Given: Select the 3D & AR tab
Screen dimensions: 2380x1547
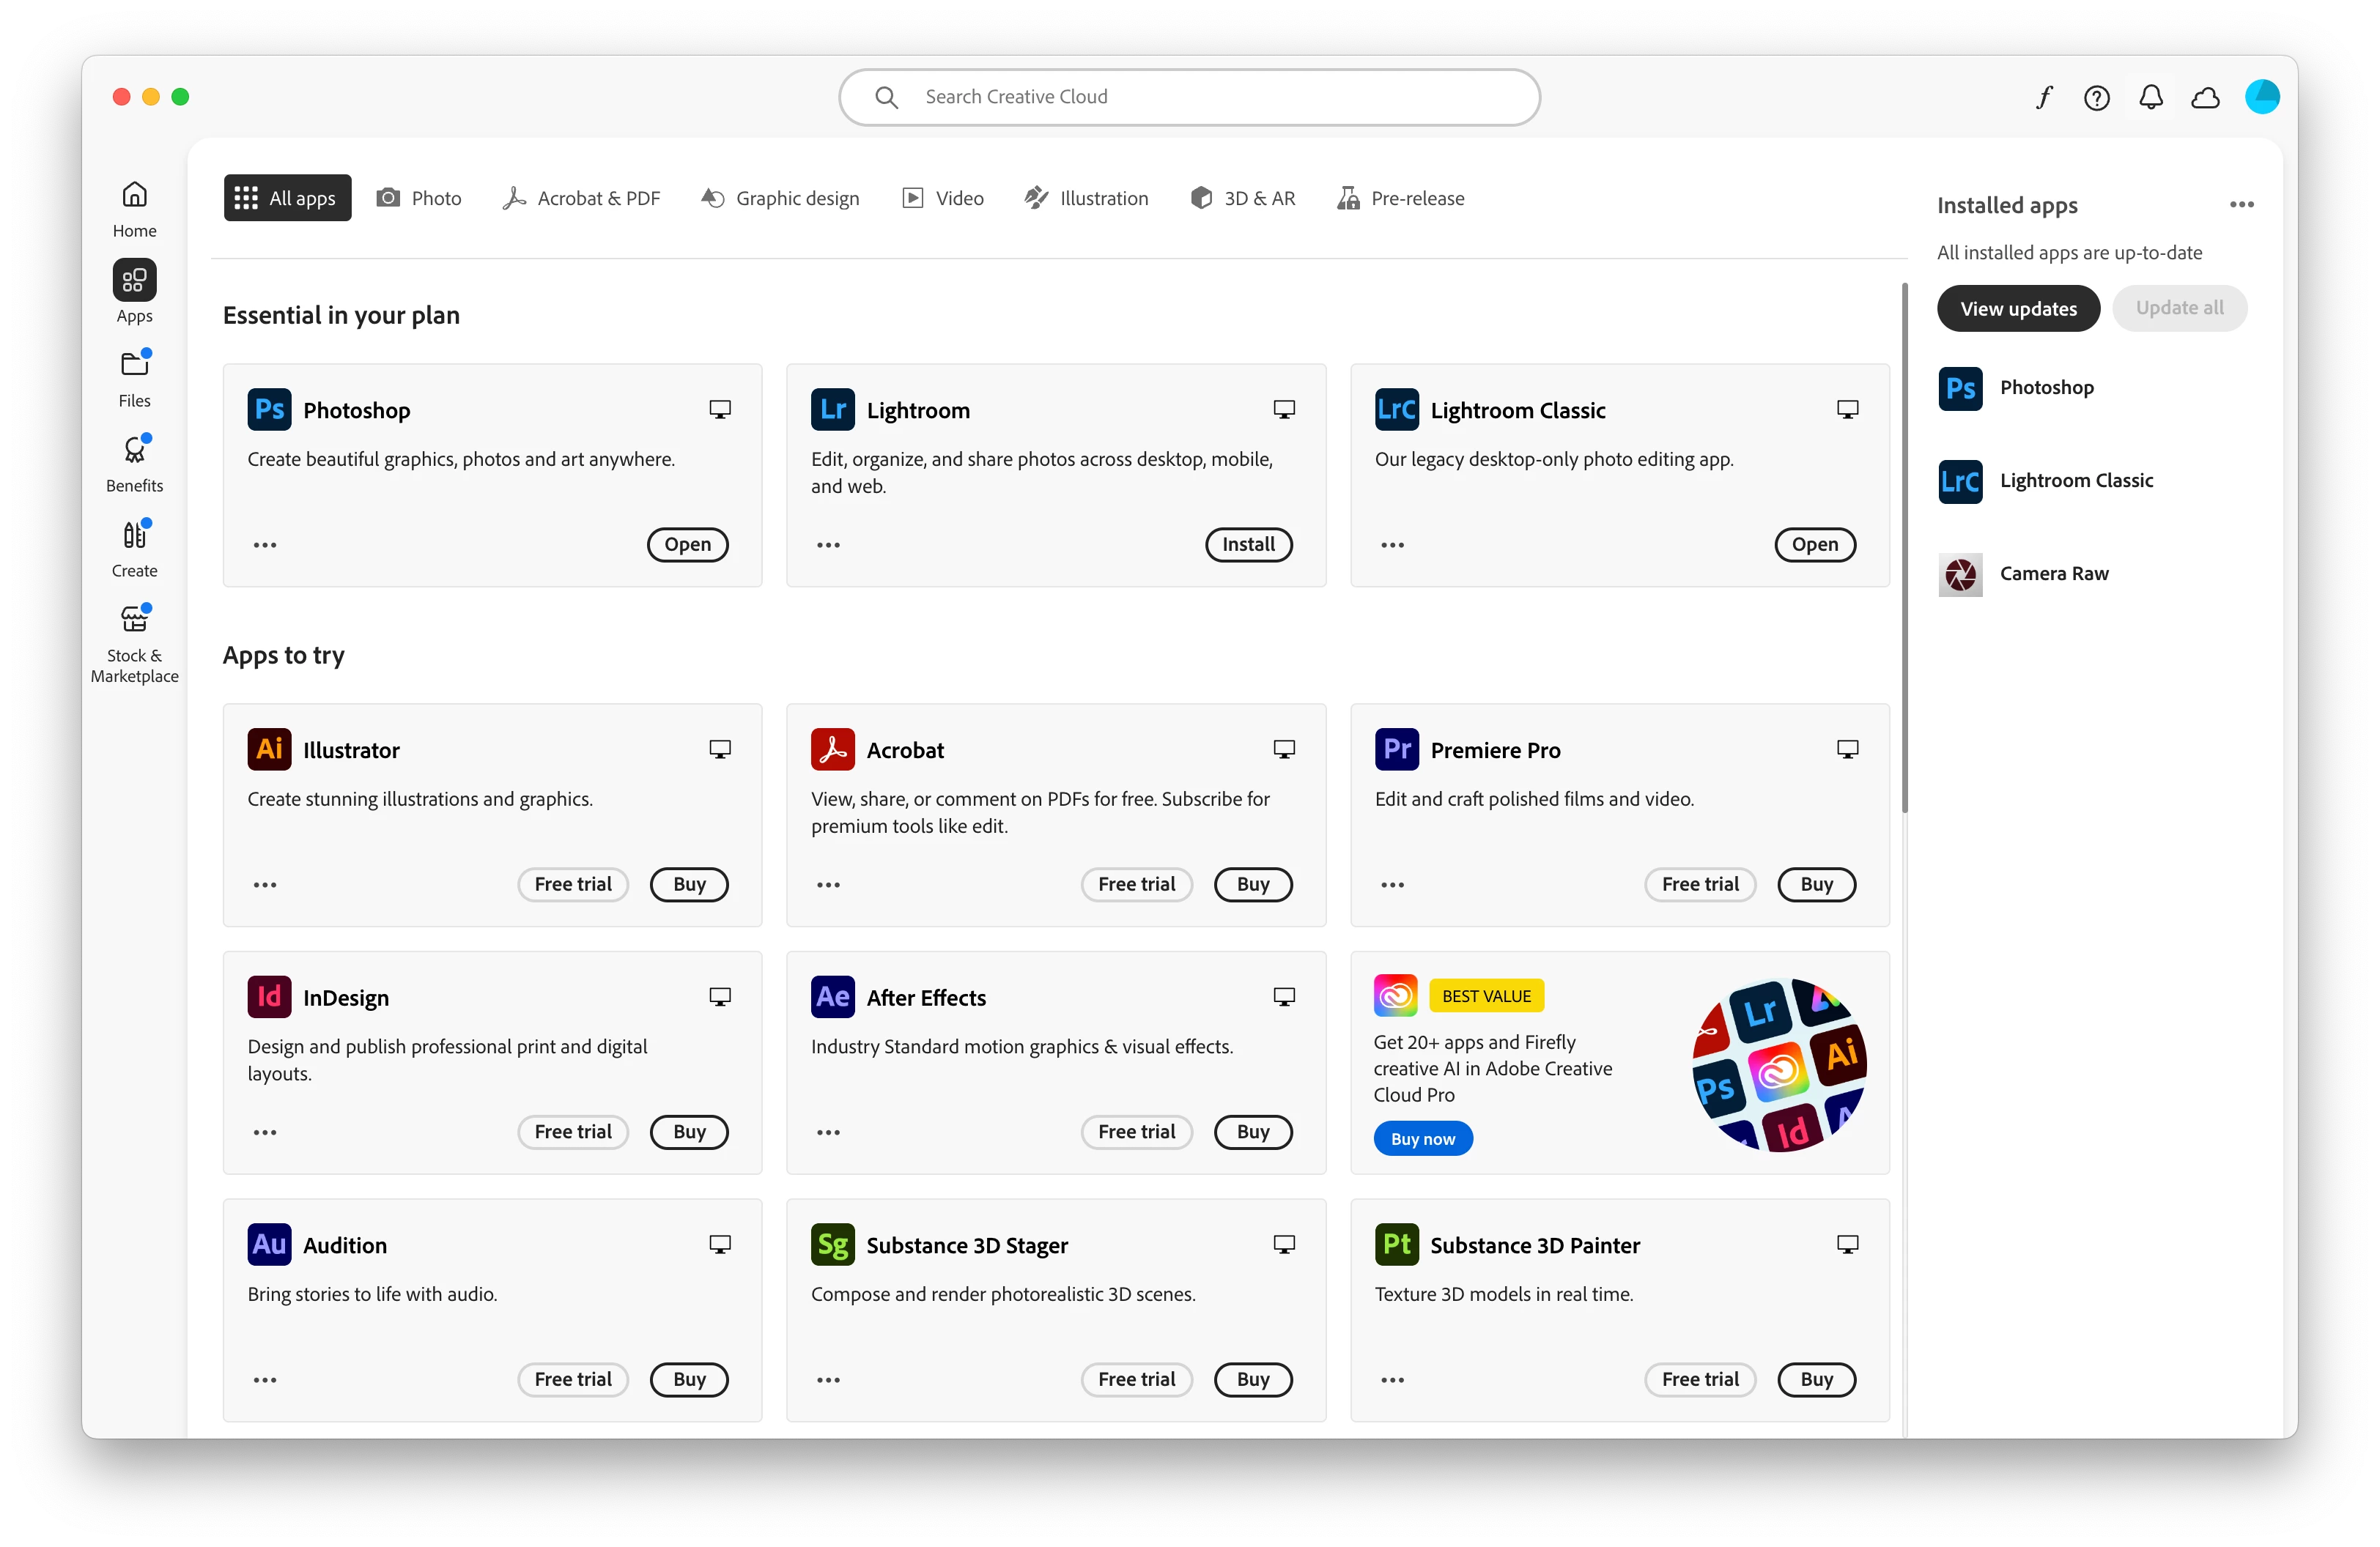Looking at the screenshot, I should point(1242,198).
